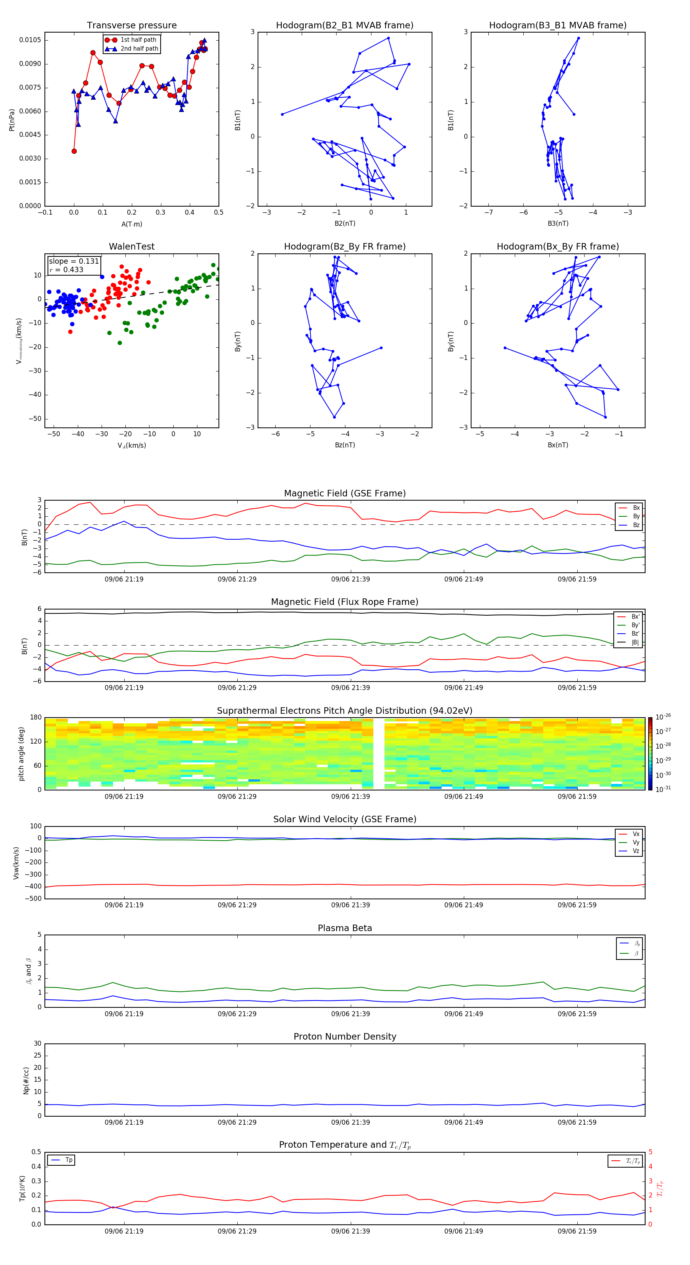This screenshot has height=1265, width=690.
Task: Click the lowest red point in pressure plot
Action: (x=74, y=151)
